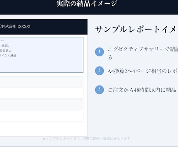Click the line サイクル減速

[x=8, y=56]
